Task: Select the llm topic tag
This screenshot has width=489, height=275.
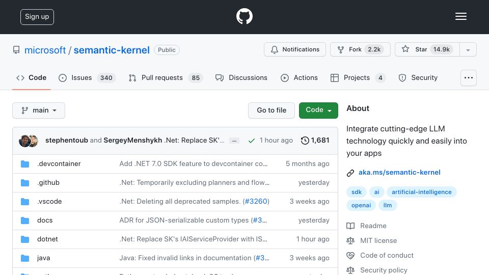Action: tap(388, 205)
